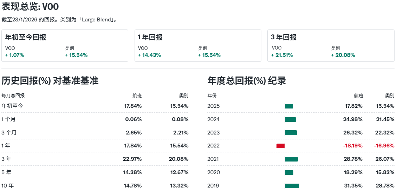Select the VOO + 21.51% value
The image size is (397, 191).
[282, 55]
